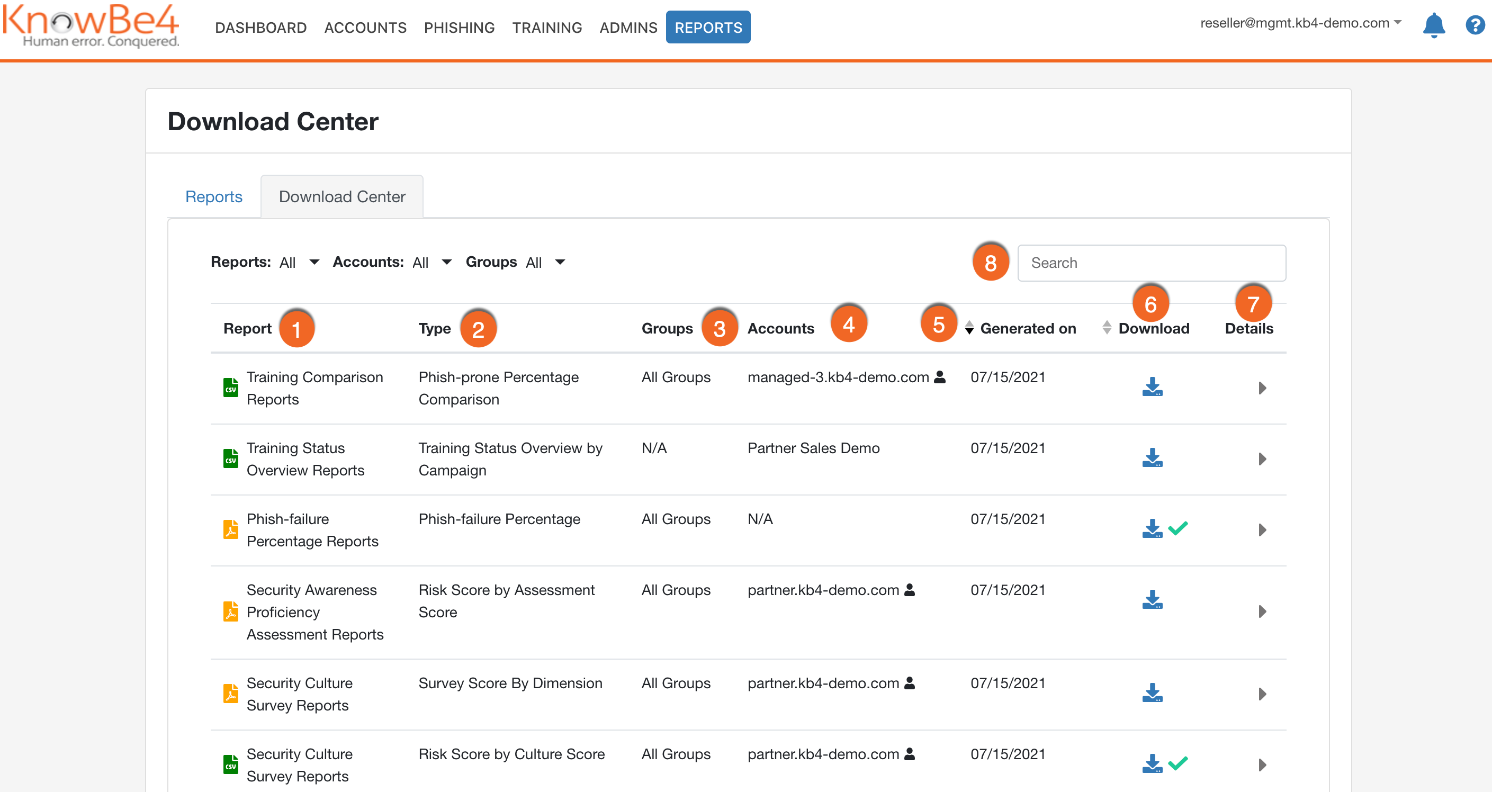Click the Type column header
This screenshot has height=792, width=1492.
coord(434,328)
